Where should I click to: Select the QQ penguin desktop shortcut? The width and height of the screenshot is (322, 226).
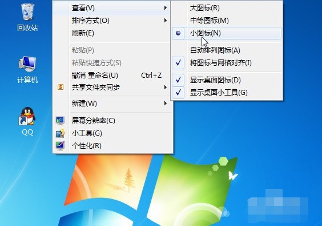tap(27, 121)
